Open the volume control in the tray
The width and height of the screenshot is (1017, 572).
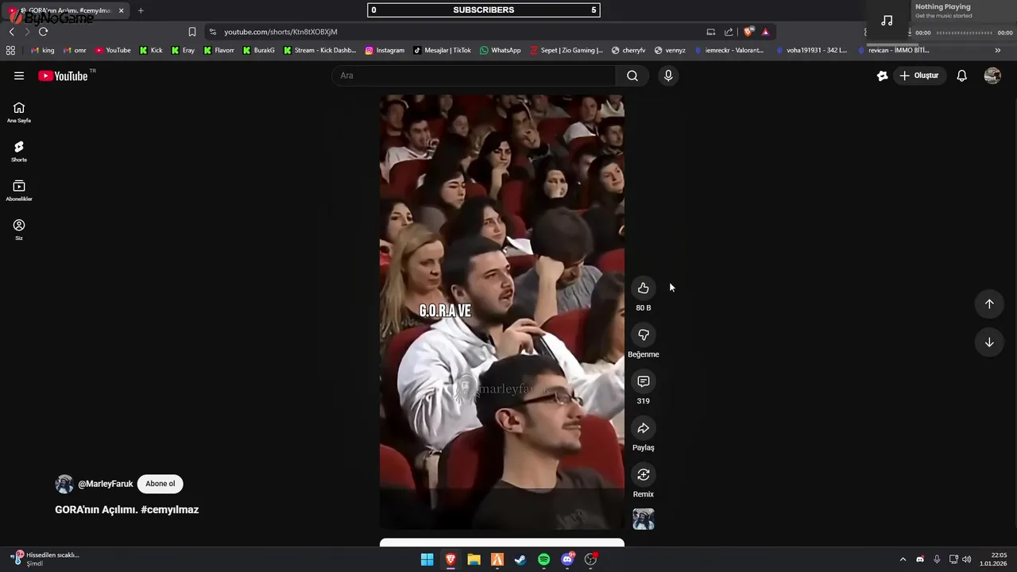pyautogui.click(x=966, y=559)
